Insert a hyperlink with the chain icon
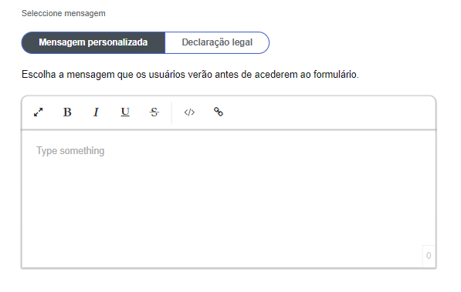Image resolution: width=461 pixels, height=292 pixels. pyautogui.click(x=219, y=112)
